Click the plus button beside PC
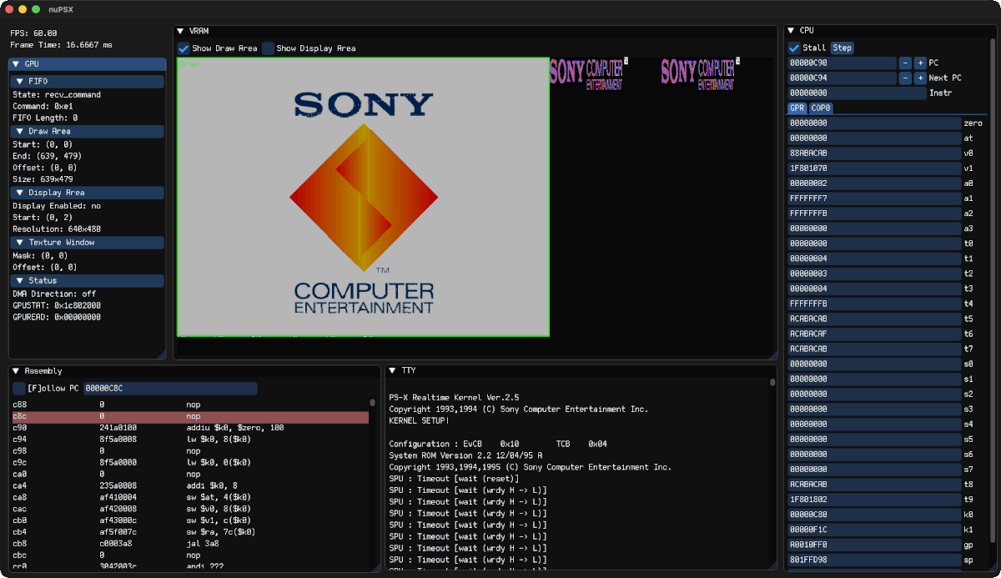The image size is (1001, 578). point(920,63)
